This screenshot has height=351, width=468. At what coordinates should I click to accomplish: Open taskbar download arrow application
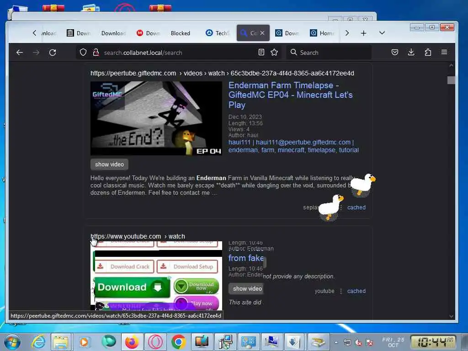[294, 342]
